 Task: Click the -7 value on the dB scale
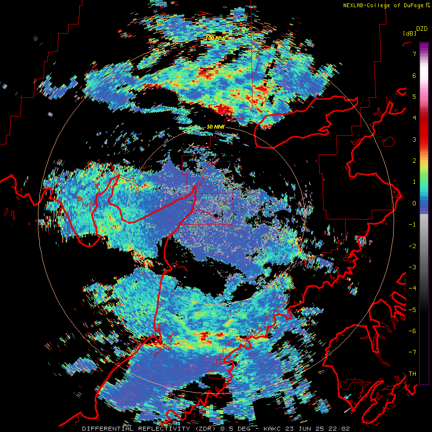point(412,352)
